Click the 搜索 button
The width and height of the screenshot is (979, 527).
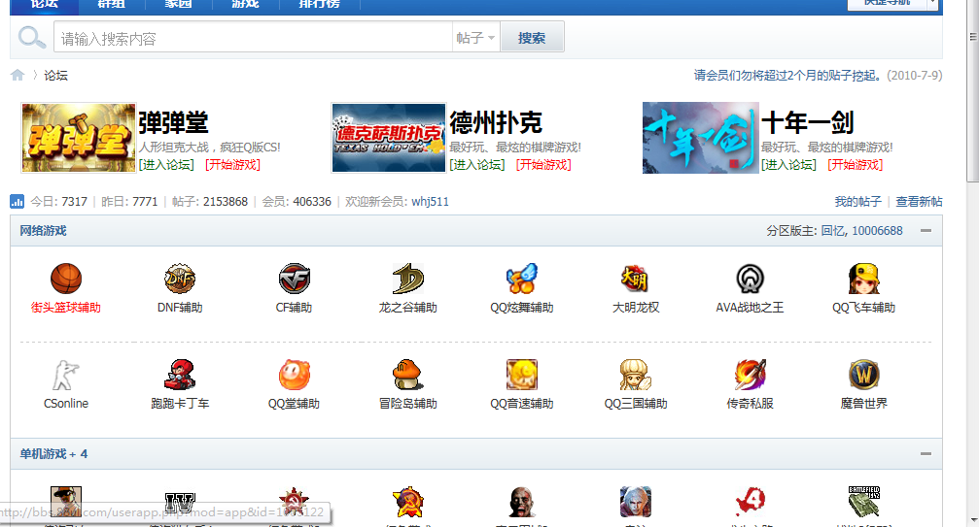click(x=532, y=38)
